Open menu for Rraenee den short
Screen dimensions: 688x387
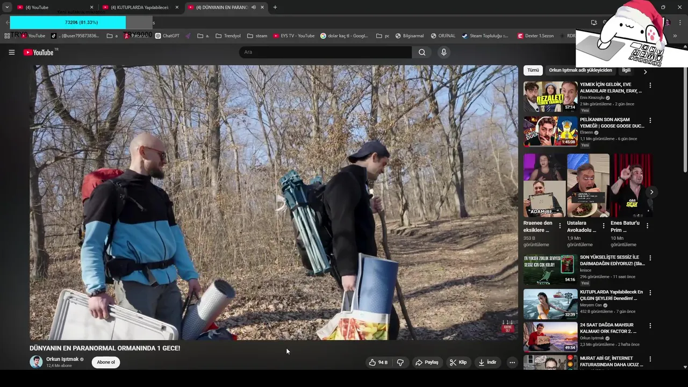560,226
